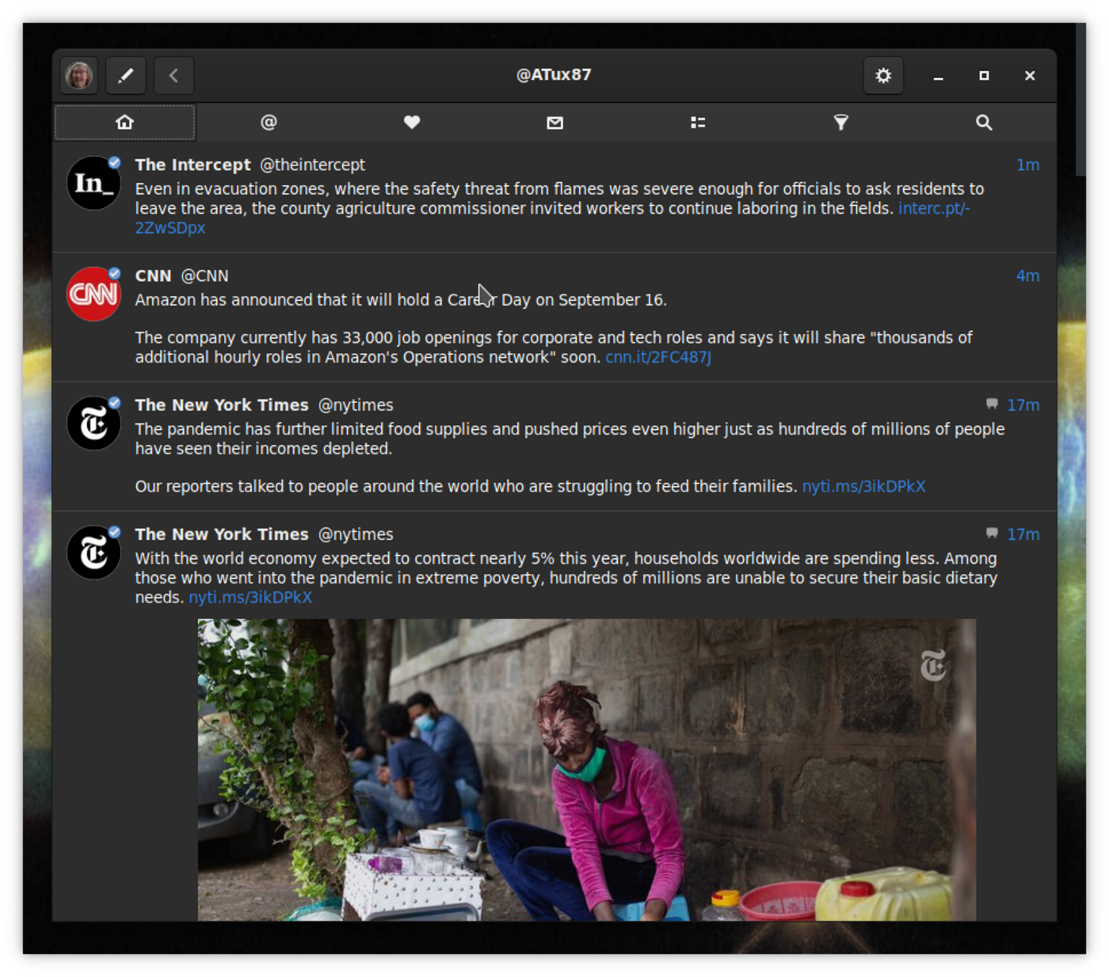Open the Mentions tab
1109x977 pixels.
269,123
